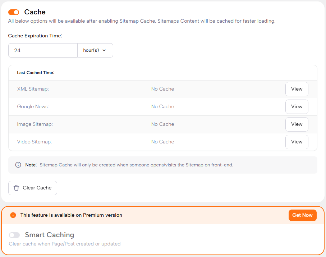Toggle off the Cache switch

click(14, 12)
